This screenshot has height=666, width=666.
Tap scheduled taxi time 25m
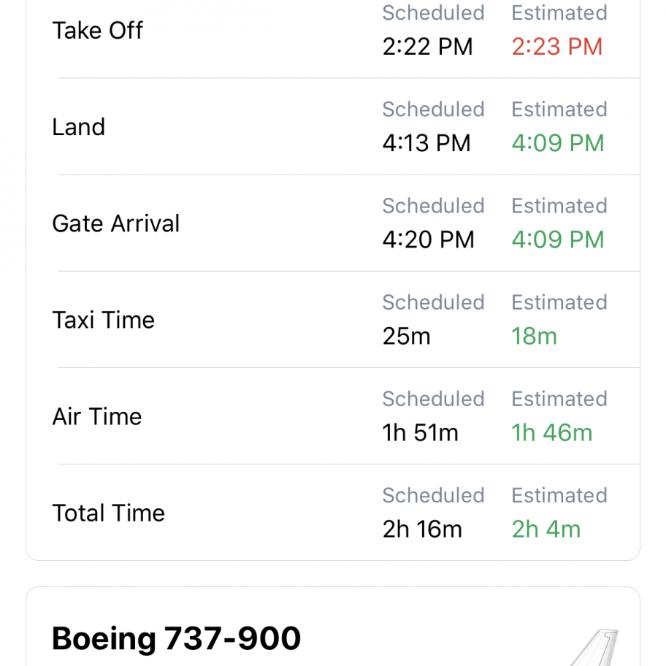point(406,336)
